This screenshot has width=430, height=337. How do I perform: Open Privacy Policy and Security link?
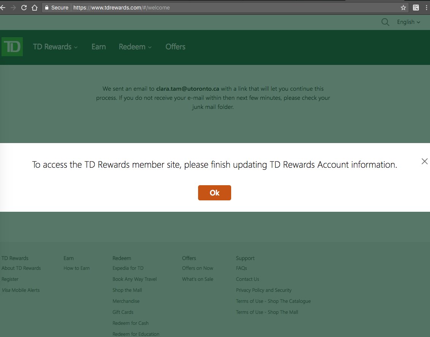(x=263, y=290)
